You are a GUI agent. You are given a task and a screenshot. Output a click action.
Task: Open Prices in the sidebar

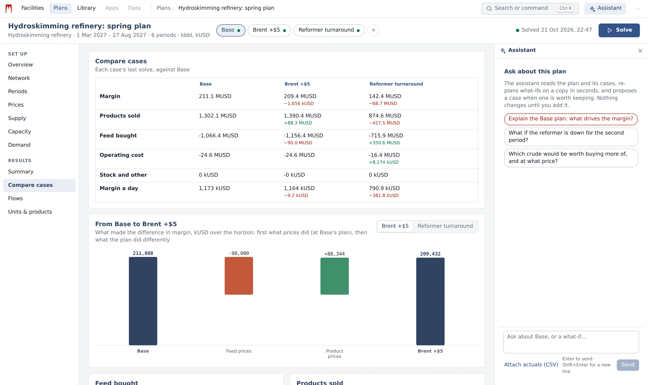coord(39,105)
